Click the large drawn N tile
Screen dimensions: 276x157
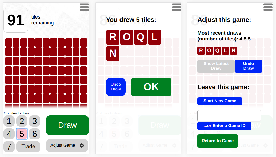(x=113, y=53)
